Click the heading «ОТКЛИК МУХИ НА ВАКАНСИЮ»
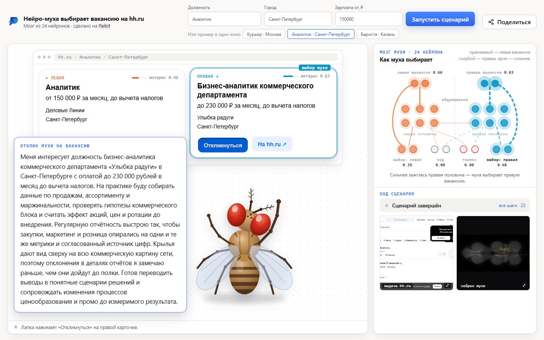The width and height of the screenshot is (544, 340). click(x=55, y=146)
